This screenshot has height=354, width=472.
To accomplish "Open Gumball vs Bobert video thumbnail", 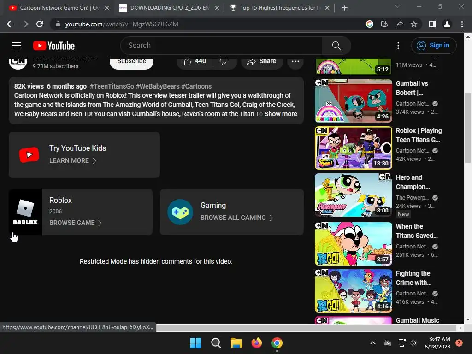I will tap(354, 100).
